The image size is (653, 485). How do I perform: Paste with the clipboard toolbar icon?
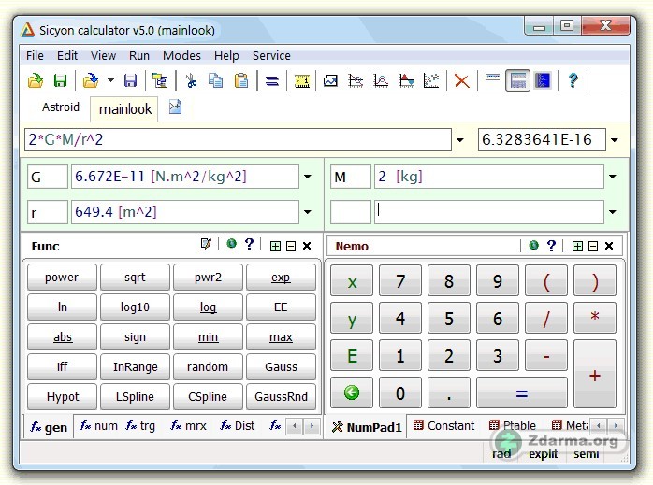[x=241, y=80]
